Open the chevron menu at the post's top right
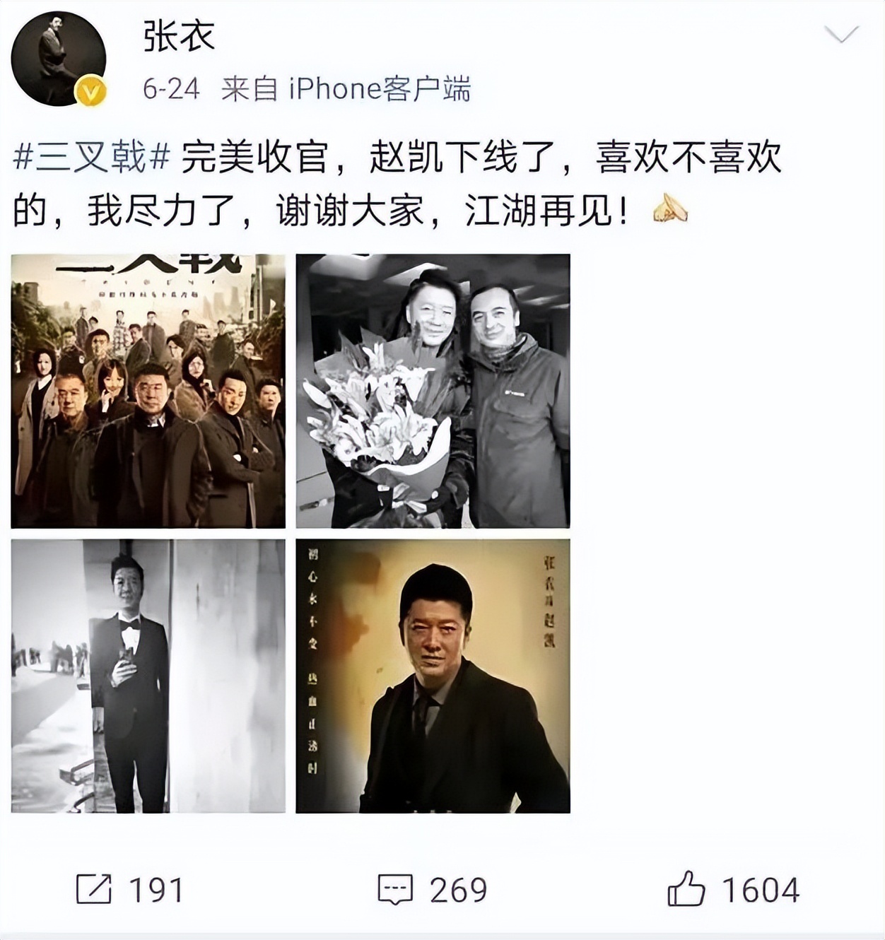The height and width of the screenshot is (940, 885). click(x=841, y=34)
